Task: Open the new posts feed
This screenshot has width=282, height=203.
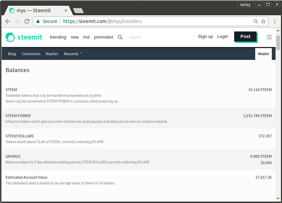Action: click(75, 37)
